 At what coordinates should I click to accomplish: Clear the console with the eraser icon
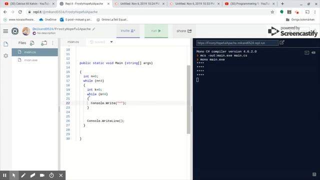(313, 52)
